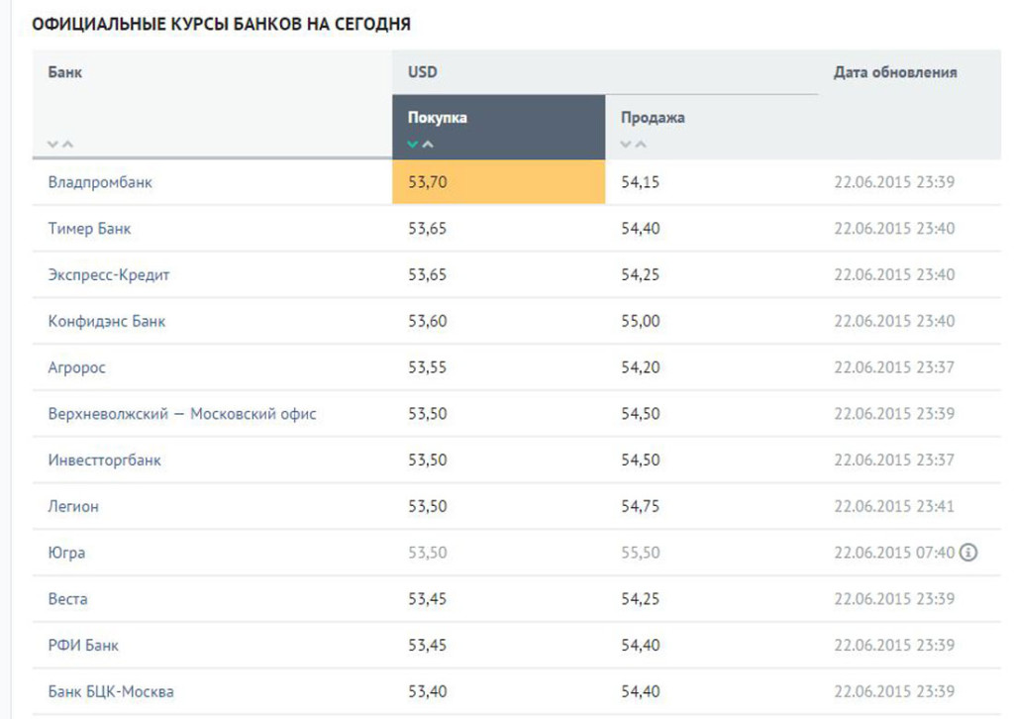Sort Банк column ascending arrow

(x=68, y=145)
